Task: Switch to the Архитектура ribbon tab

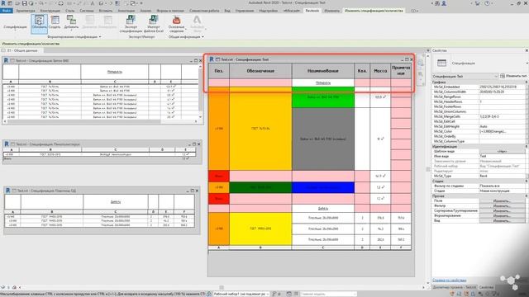Action: coord(26,11)
